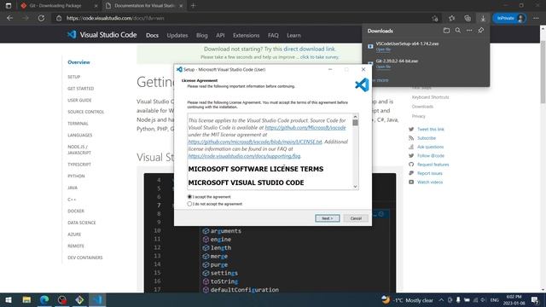Click the Twitter icon beside Tweet this link
Viewport: 546px width, 307px height.
(411, 129)
